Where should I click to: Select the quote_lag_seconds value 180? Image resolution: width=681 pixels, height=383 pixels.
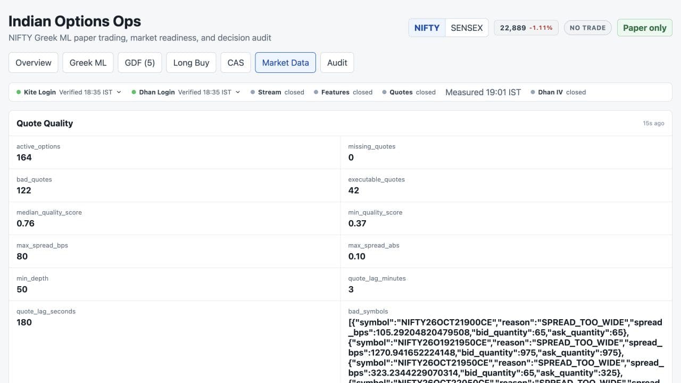click(24, 322)
